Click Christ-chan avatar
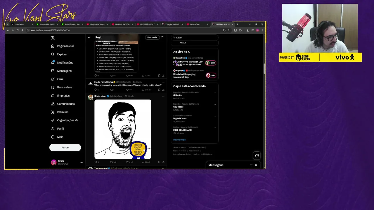The height and width of the screenshot is (210, 374). coord(91,97)
